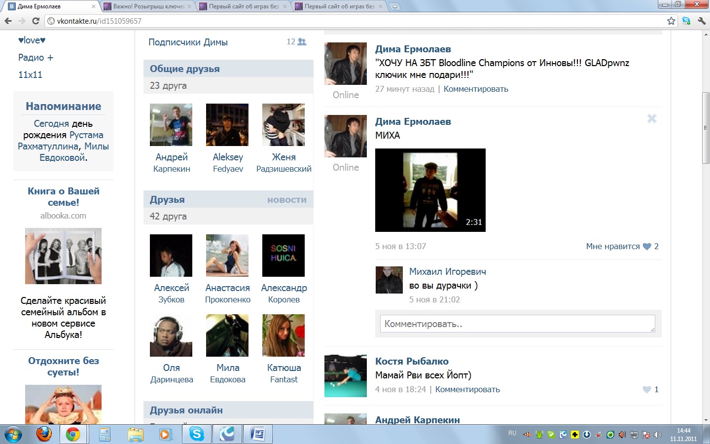Click the browser reload icon
710x444 pixels.
point(35,21)
